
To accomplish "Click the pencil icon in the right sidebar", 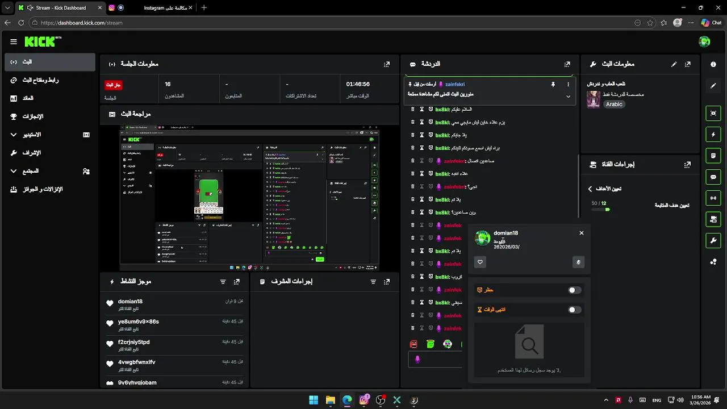I will [713, 86].
